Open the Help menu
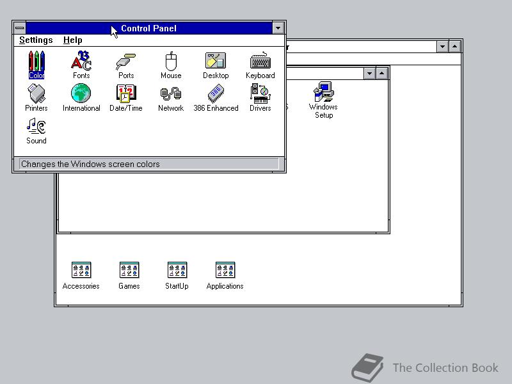Viewport: 512px width, 384px height. pyautogui.click(x=73, y=40)
